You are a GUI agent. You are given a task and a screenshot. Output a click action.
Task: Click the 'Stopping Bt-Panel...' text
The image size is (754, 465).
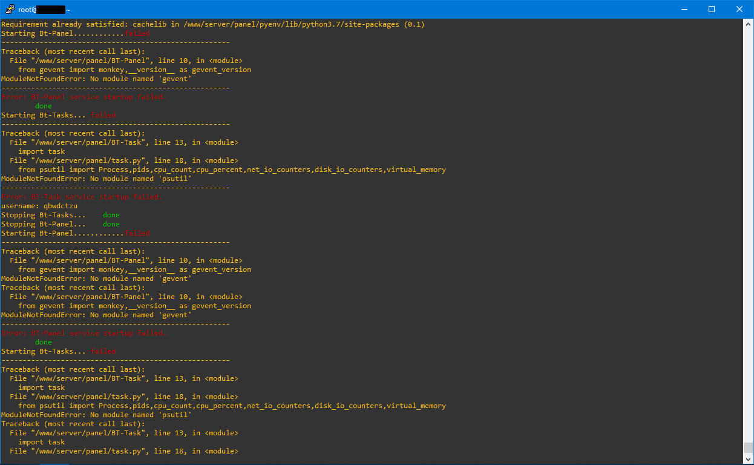pos(44,224)
